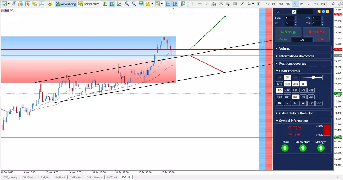The image size is (343, 180).
Task: Zoom in on the chart
Action: pos(127,4)
